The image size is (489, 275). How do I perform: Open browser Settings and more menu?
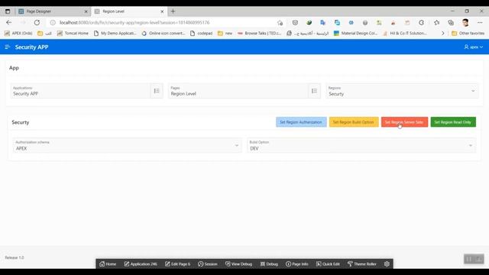coord(480,22)
